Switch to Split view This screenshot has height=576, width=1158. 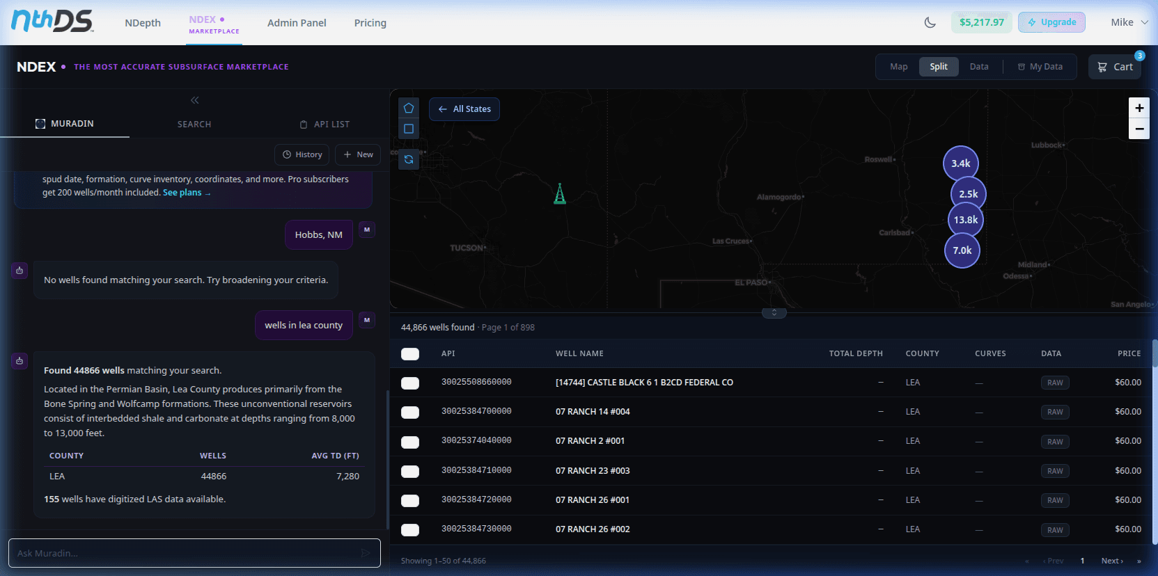click(939, 67)
